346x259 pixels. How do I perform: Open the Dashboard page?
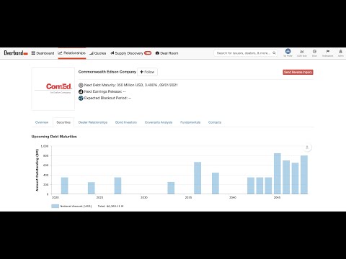click(43, 53)
